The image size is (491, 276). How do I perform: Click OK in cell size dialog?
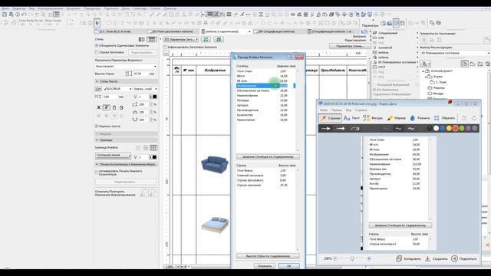288,266
